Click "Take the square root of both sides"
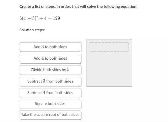The image size is (168, 122). pos(50,115)
